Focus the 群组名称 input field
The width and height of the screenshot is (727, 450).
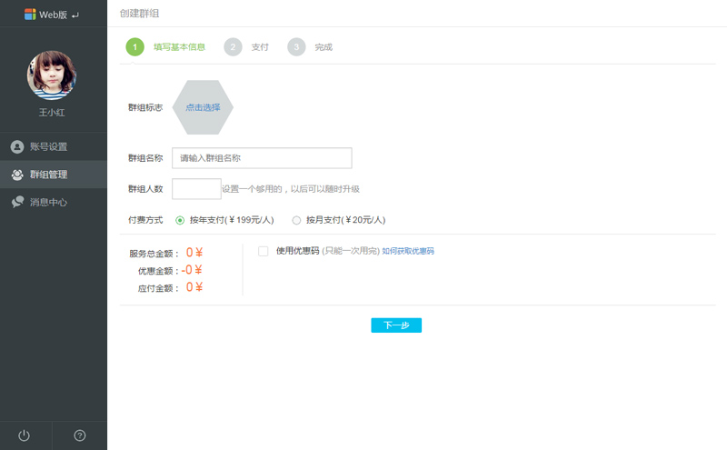[x=262, y=158]
